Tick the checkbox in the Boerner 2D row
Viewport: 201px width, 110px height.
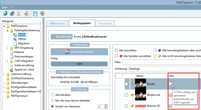pyautogui.click(x=126, y=106)
